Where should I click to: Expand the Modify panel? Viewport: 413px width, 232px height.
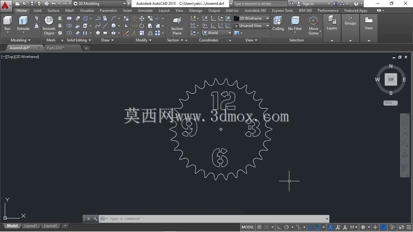pos(144,40)
